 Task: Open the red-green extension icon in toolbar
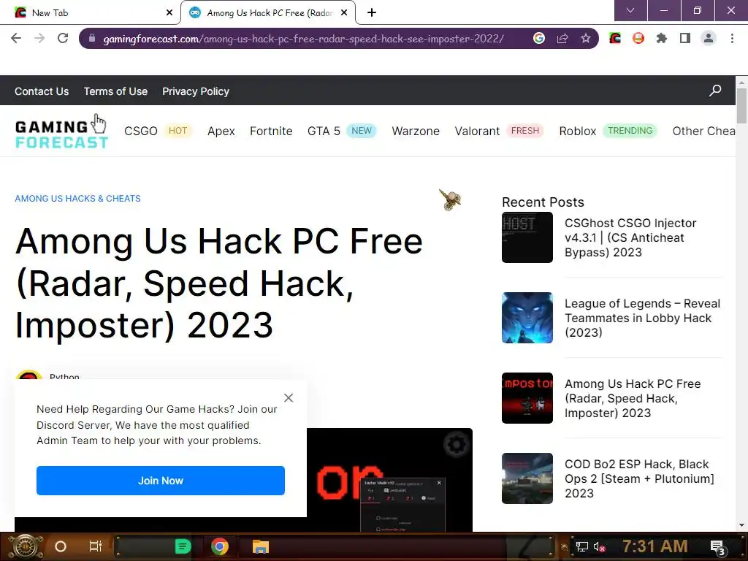615,38
